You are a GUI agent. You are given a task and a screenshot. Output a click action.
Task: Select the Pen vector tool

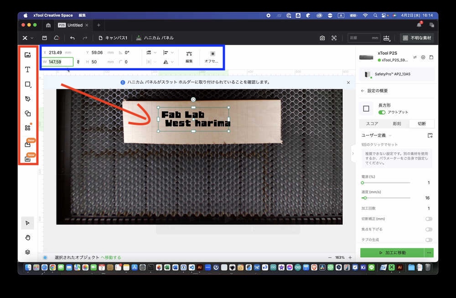click(28, 99)
